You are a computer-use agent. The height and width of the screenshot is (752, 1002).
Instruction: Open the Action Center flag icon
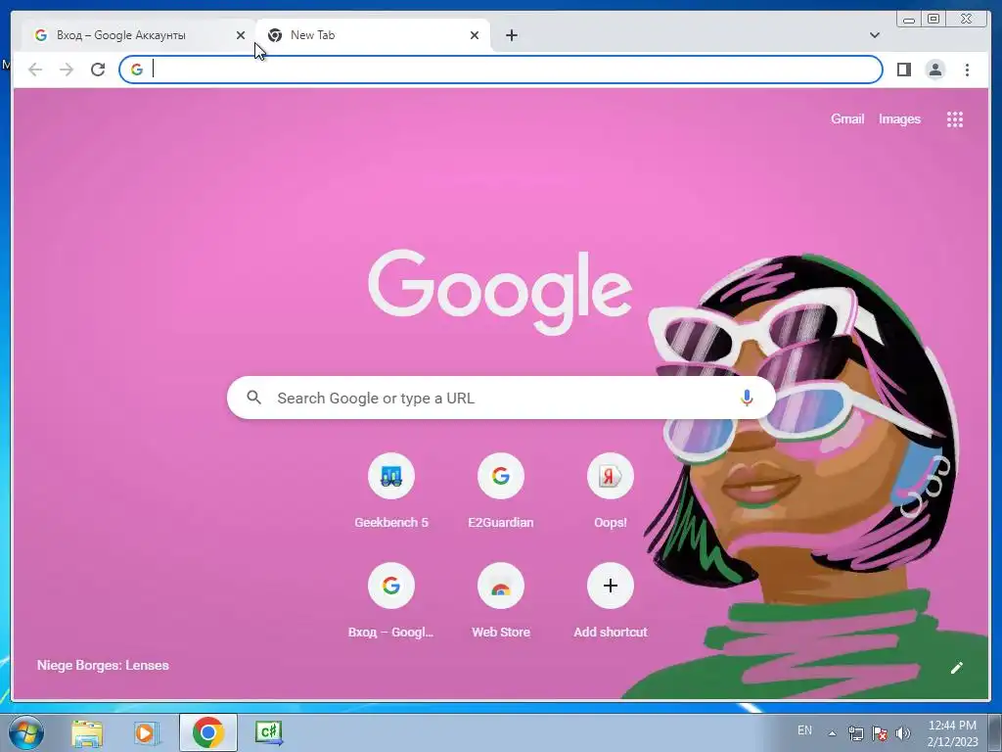(880, 732)
